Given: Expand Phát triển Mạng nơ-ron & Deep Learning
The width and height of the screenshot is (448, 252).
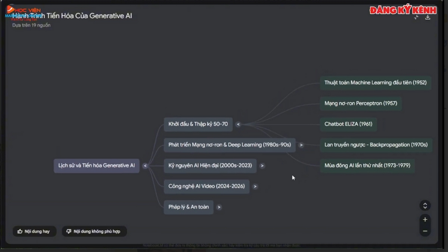Looking at the screenshot, I should 301,145.
